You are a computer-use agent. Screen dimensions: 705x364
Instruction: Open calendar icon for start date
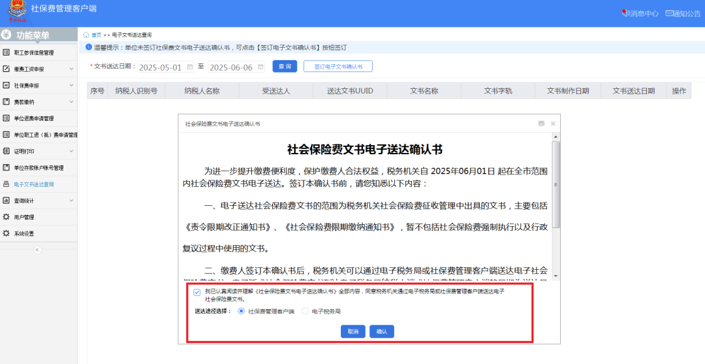tap(190, 67)
